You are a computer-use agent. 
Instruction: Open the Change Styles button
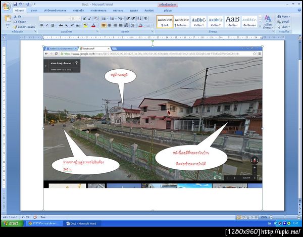[x=268, y=22]
